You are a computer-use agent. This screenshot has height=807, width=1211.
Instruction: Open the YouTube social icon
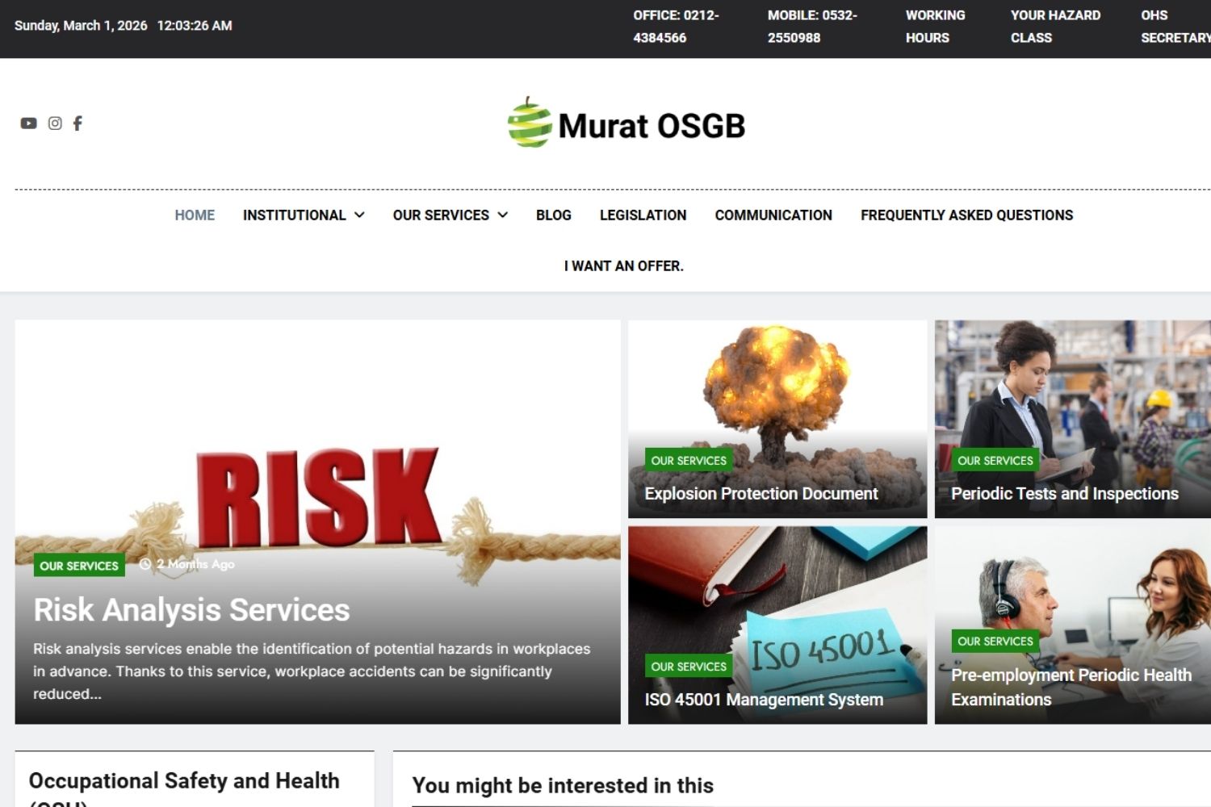pos(28,123)
